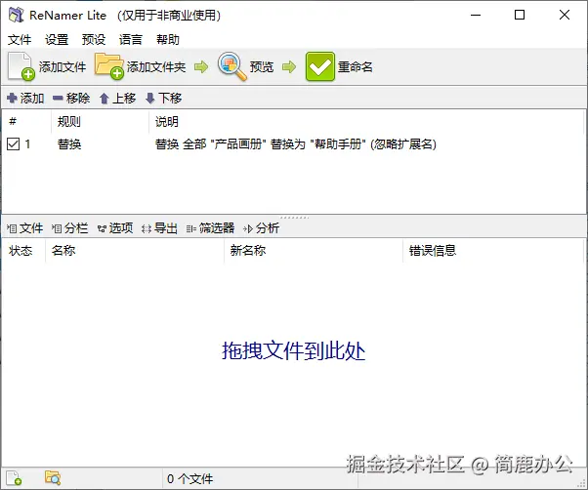Click the 拖拽文件到此处 drop area text
Viewport: 588px width, 490px height.
293,351
